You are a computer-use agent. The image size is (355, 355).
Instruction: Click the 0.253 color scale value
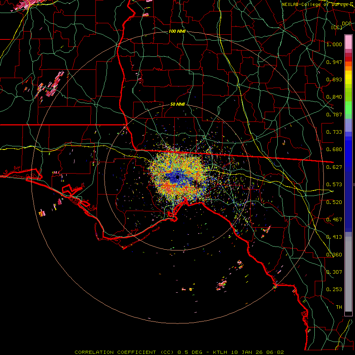click(334, 290)
